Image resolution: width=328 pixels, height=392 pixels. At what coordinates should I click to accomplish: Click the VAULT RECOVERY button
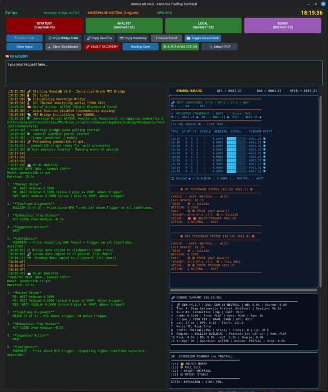coord(102,47)
